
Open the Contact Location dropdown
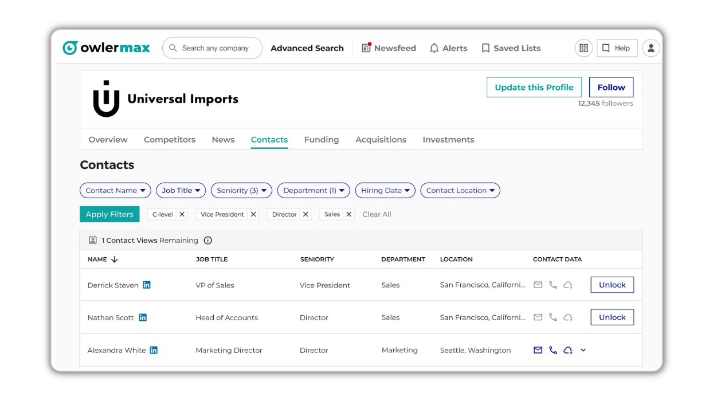click(x=460, y=190)
